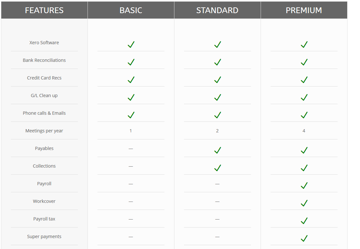This screenshot has width=360, height=249.
Task: Click Basic dash for Payables row
Action: [x=131, y=149]
